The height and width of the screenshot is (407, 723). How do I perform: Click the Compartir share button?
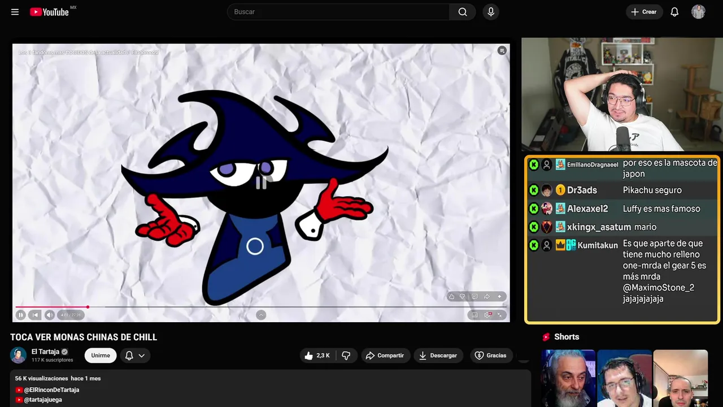385,356
